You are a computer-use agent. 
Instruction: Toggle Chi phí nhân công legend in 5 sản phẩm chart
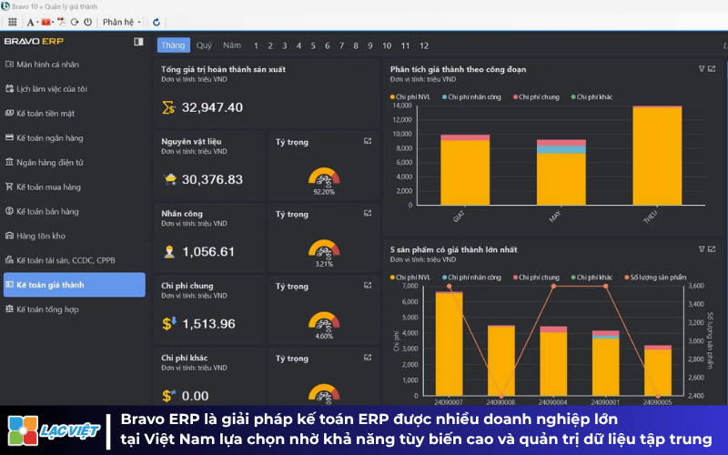point(471,278)
